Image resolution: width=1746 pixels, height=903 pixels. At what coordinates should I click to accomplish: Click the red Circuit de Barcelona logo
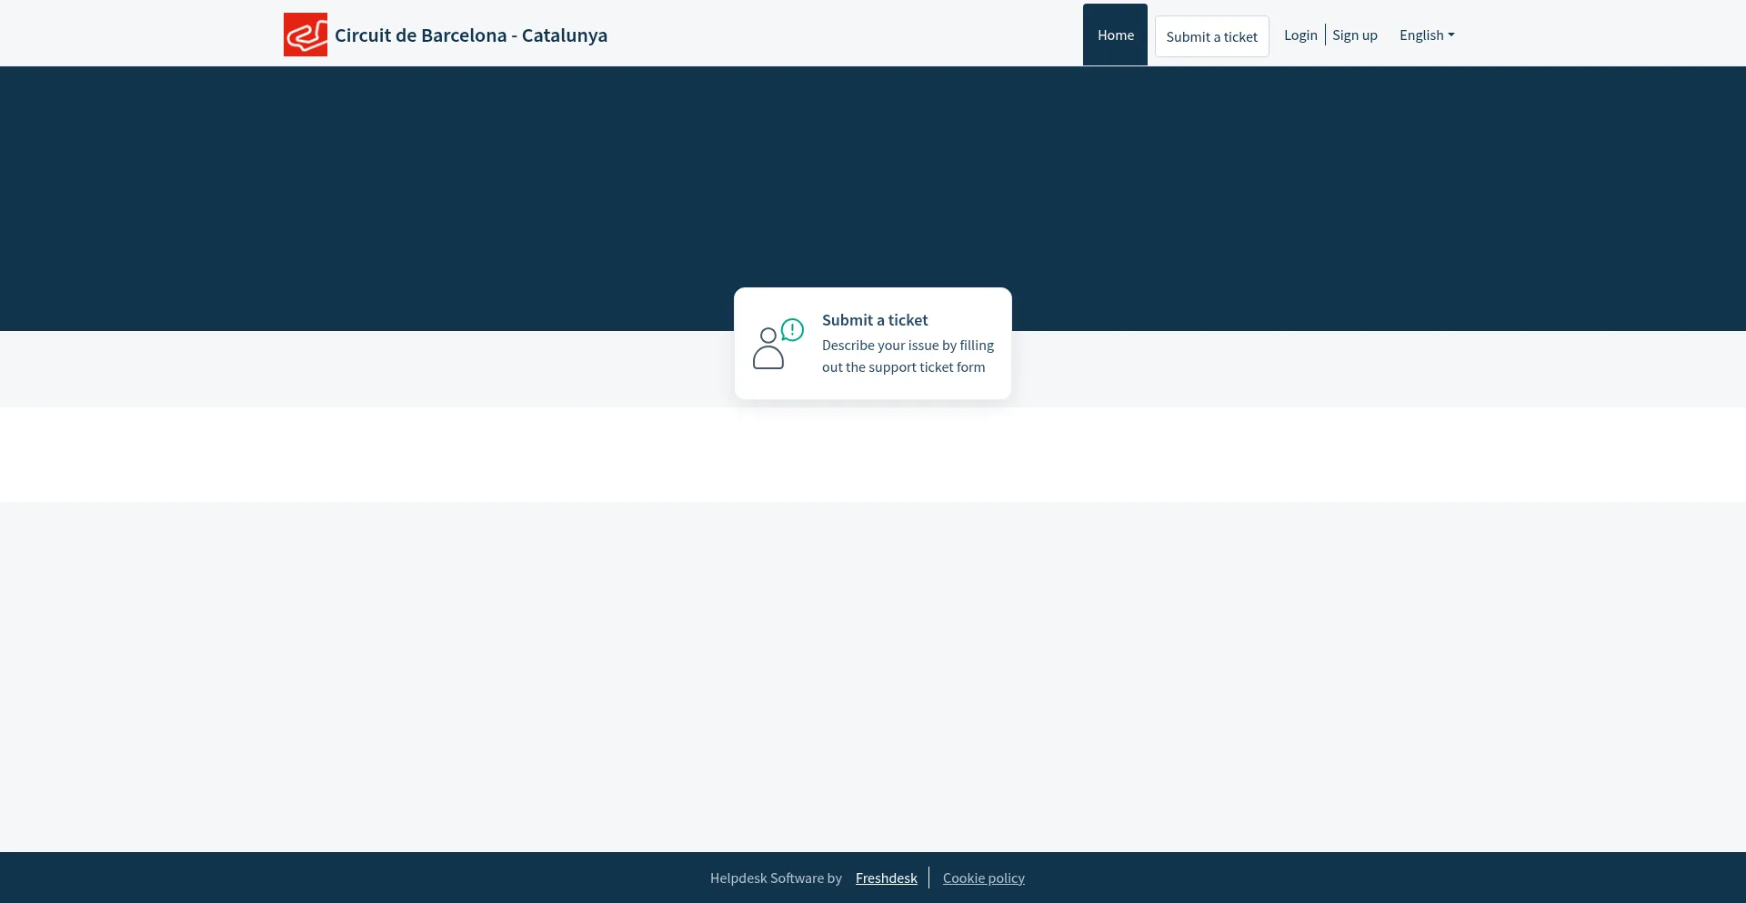click(x=305, y=35)
